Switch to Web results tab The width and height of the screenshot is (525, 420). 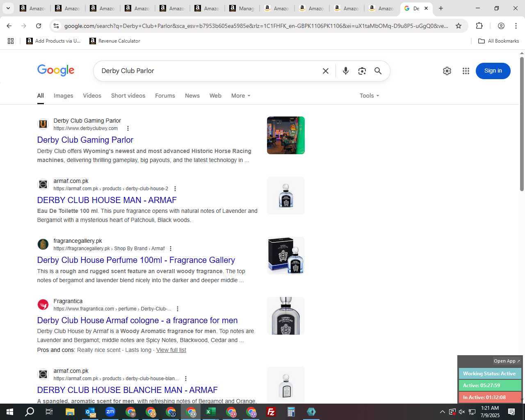[x=215, y=96]
